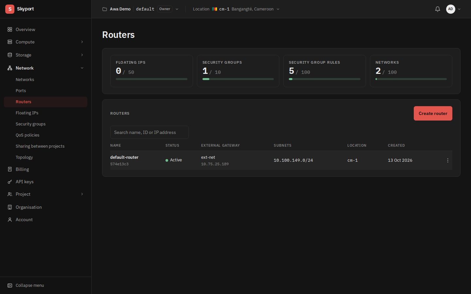Click the Collapse menu panel icon
This screenshot has width=471, height=294.
click(x=10, y=286)
